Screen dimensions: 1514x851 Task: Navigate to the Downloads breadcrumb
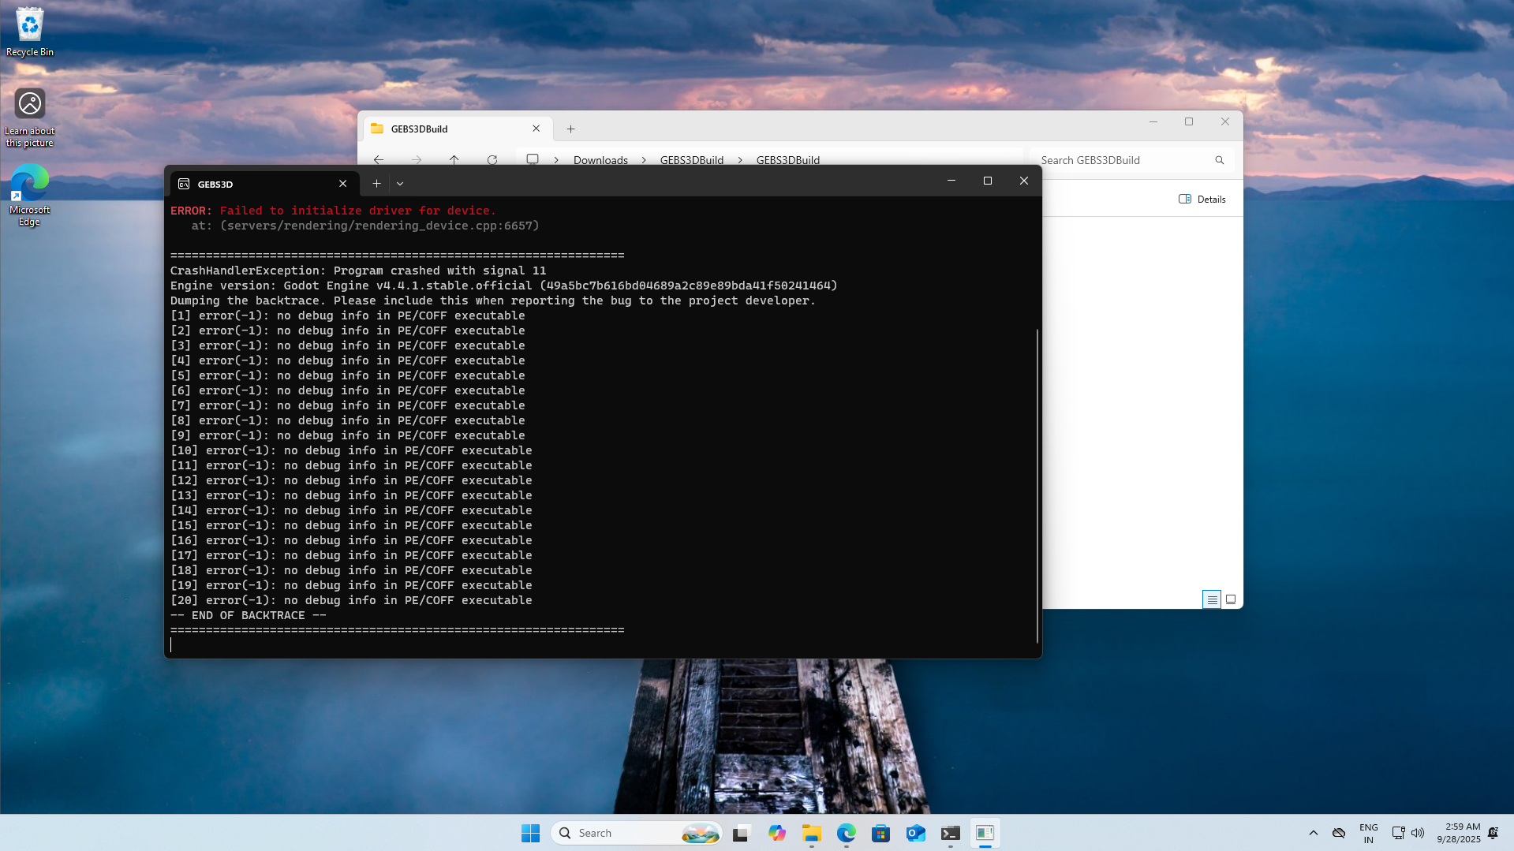[x=600, y=160]
